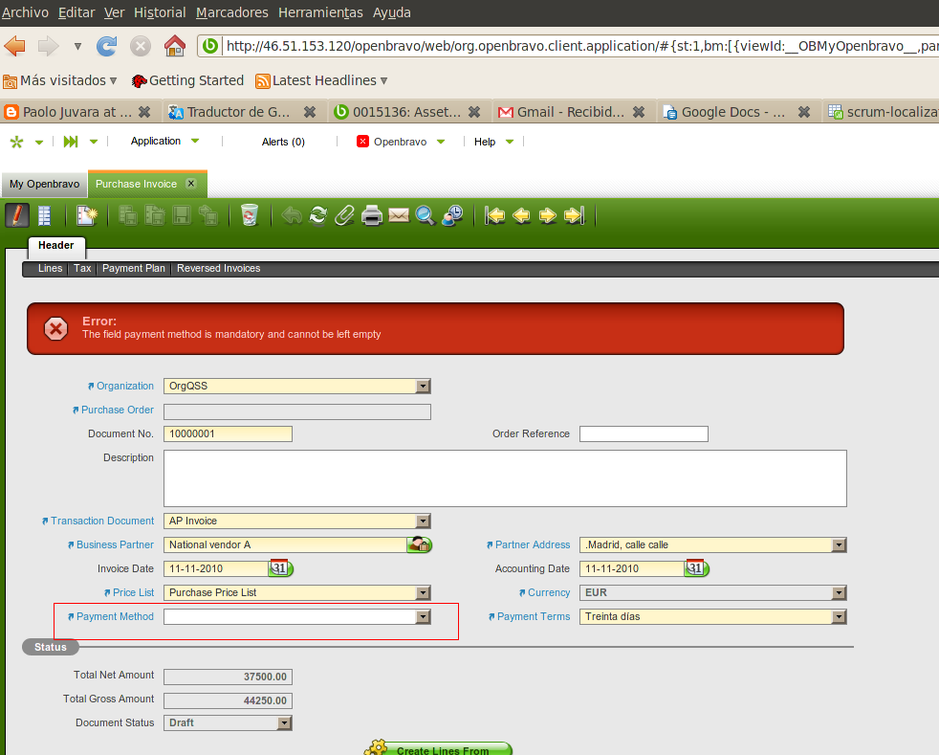The height and width of the screenshot is (755, 939).
Task: Click into the Order Reference field
Action: pos(644,434)
